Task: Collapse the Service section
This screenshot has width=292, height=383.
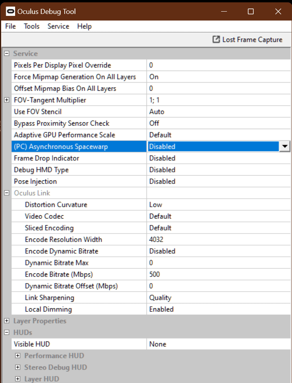Action: tap(7, 53)
